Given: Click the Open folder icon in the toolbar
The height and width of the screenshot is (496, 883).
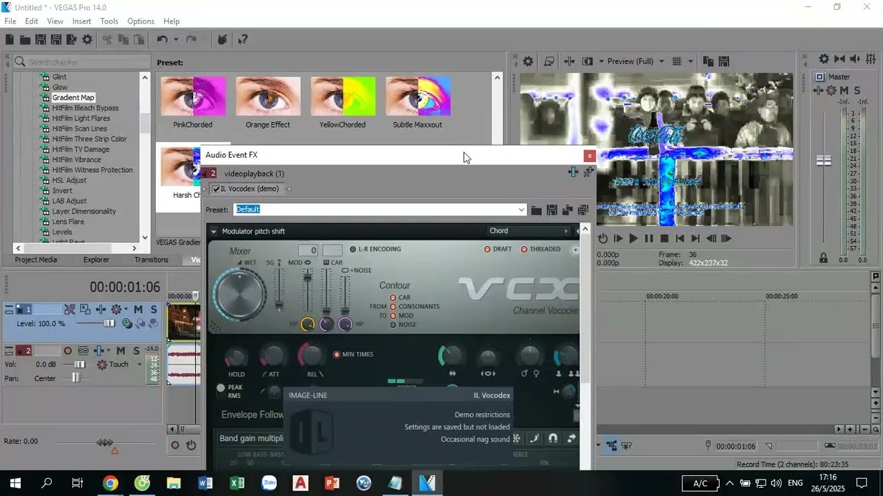Looking at the screenshot, I should [x=25, y=40].
